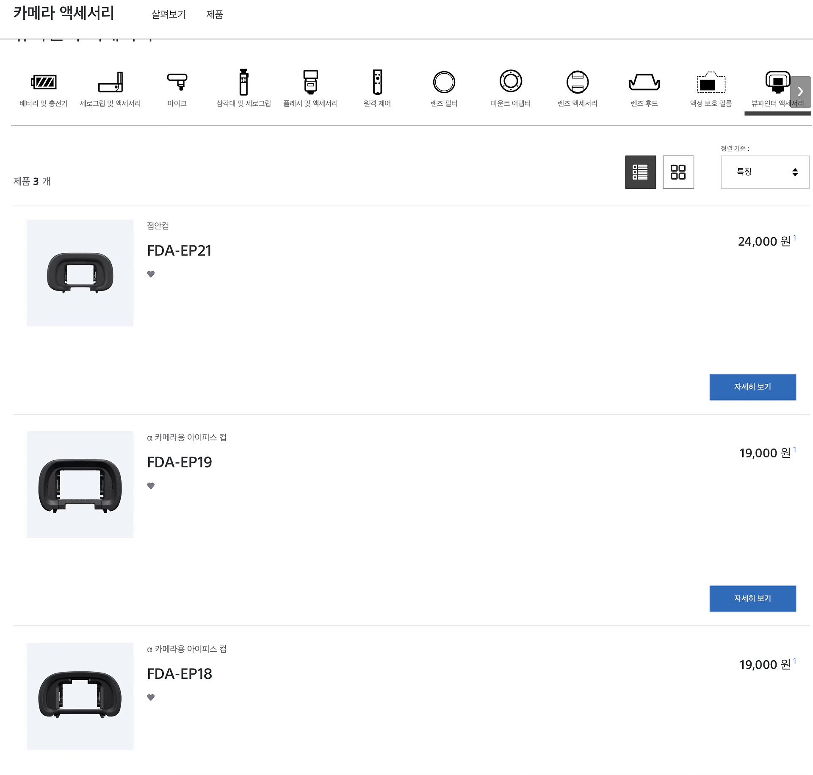This screenshot has width=813, height=775.
Task: Click 자세히 보기 button for FDA-EP21
Action: click(752, 387)
